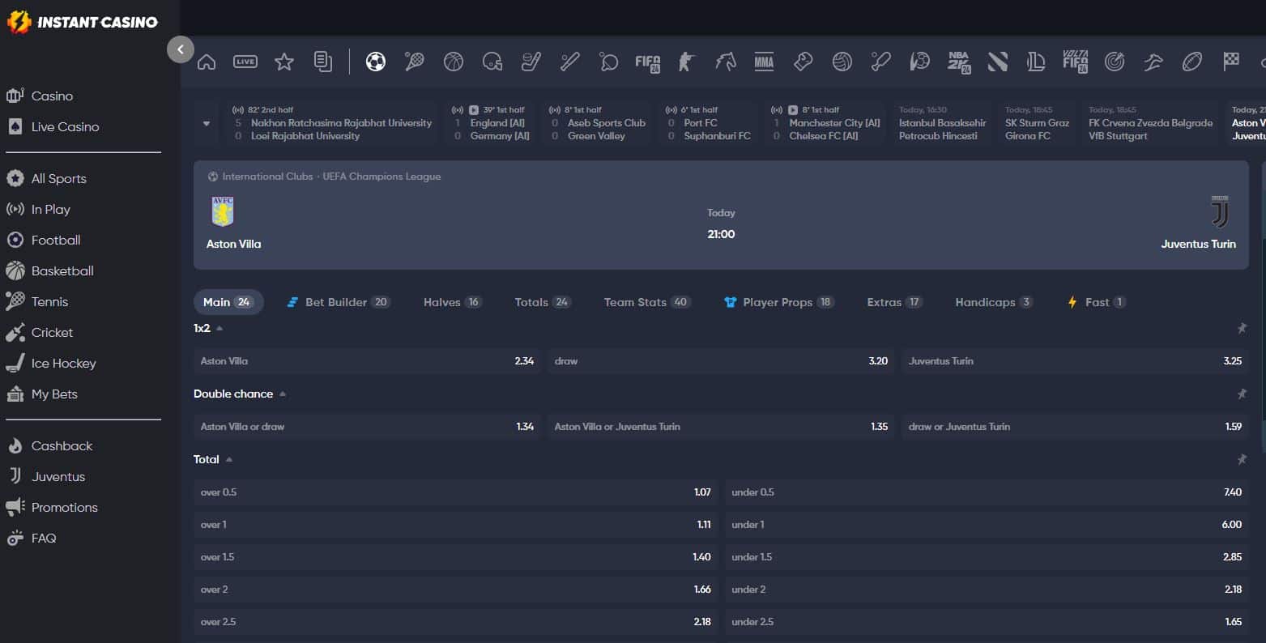Viewport: 1266px width, 643px height.
Task: Open Cashback in the sidebar
Action: coord(62,445)
